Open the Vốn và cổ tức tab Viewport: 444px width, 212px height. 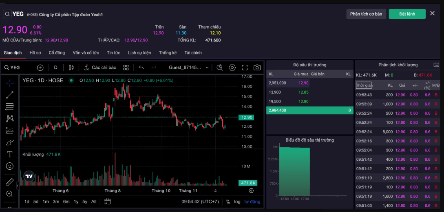86,53
